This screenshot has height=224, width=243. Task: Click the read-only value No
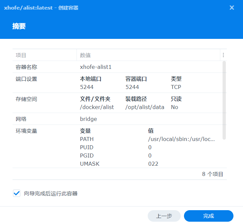[174, 107]
